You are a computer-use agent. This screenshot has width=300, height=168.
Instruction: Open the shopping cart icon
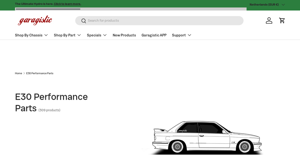click(282, 21)
